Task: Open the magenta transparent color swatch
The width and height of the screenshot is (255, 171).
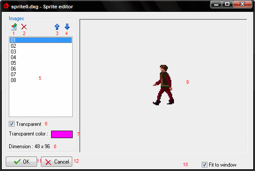Action: 62,135
